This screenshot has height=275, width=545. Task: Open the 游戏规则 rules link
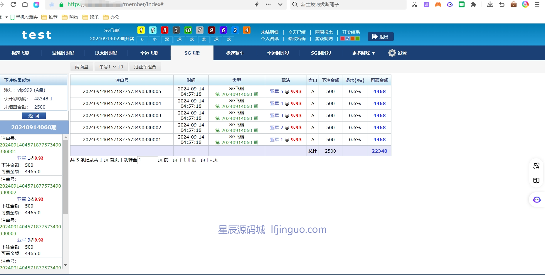324,38
